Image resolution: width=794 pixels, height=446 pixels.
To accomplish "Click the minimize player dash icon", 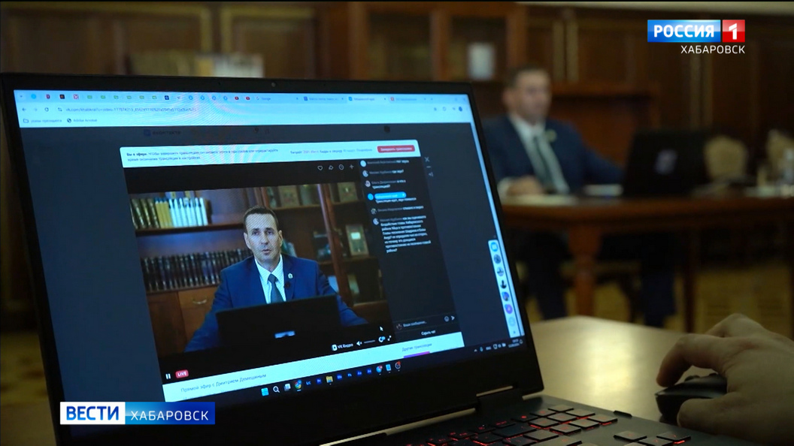I will point(429,167).
